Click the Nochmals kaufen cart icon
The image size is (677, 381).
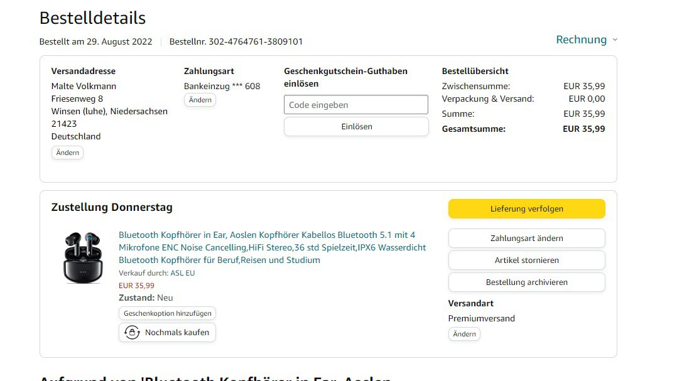[132, 332]
